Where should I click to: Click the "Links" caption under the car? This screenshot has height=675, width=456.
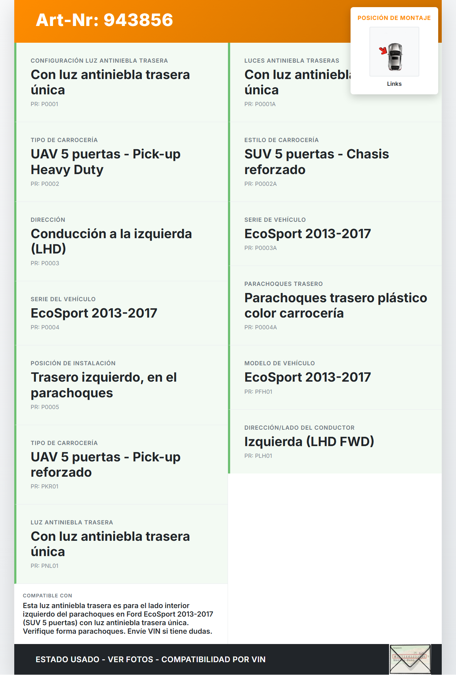click(394, 84)
